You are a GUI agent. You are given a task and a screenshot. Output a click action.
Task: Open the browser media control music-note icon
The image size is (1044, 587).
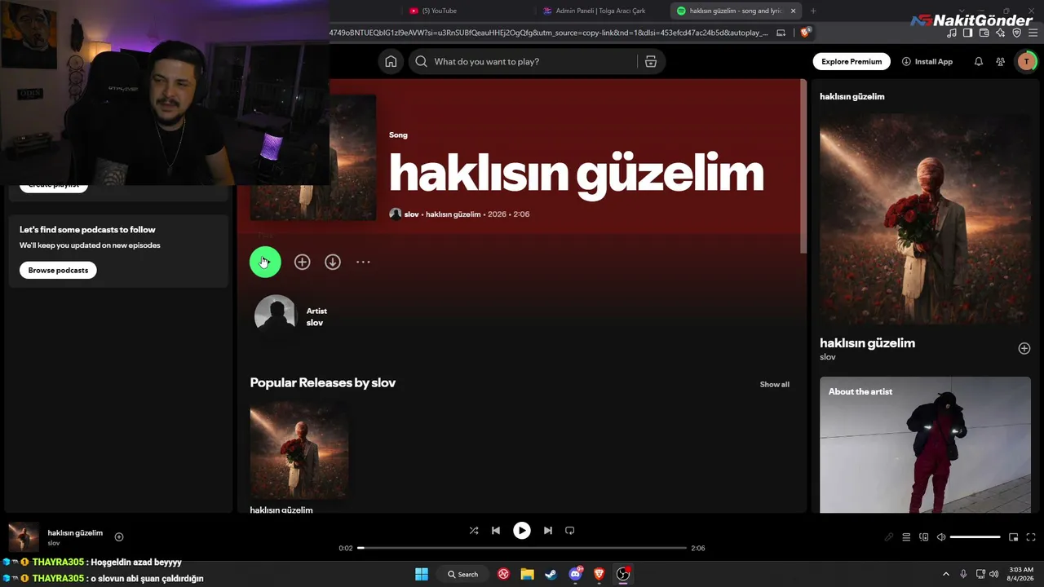952,33
